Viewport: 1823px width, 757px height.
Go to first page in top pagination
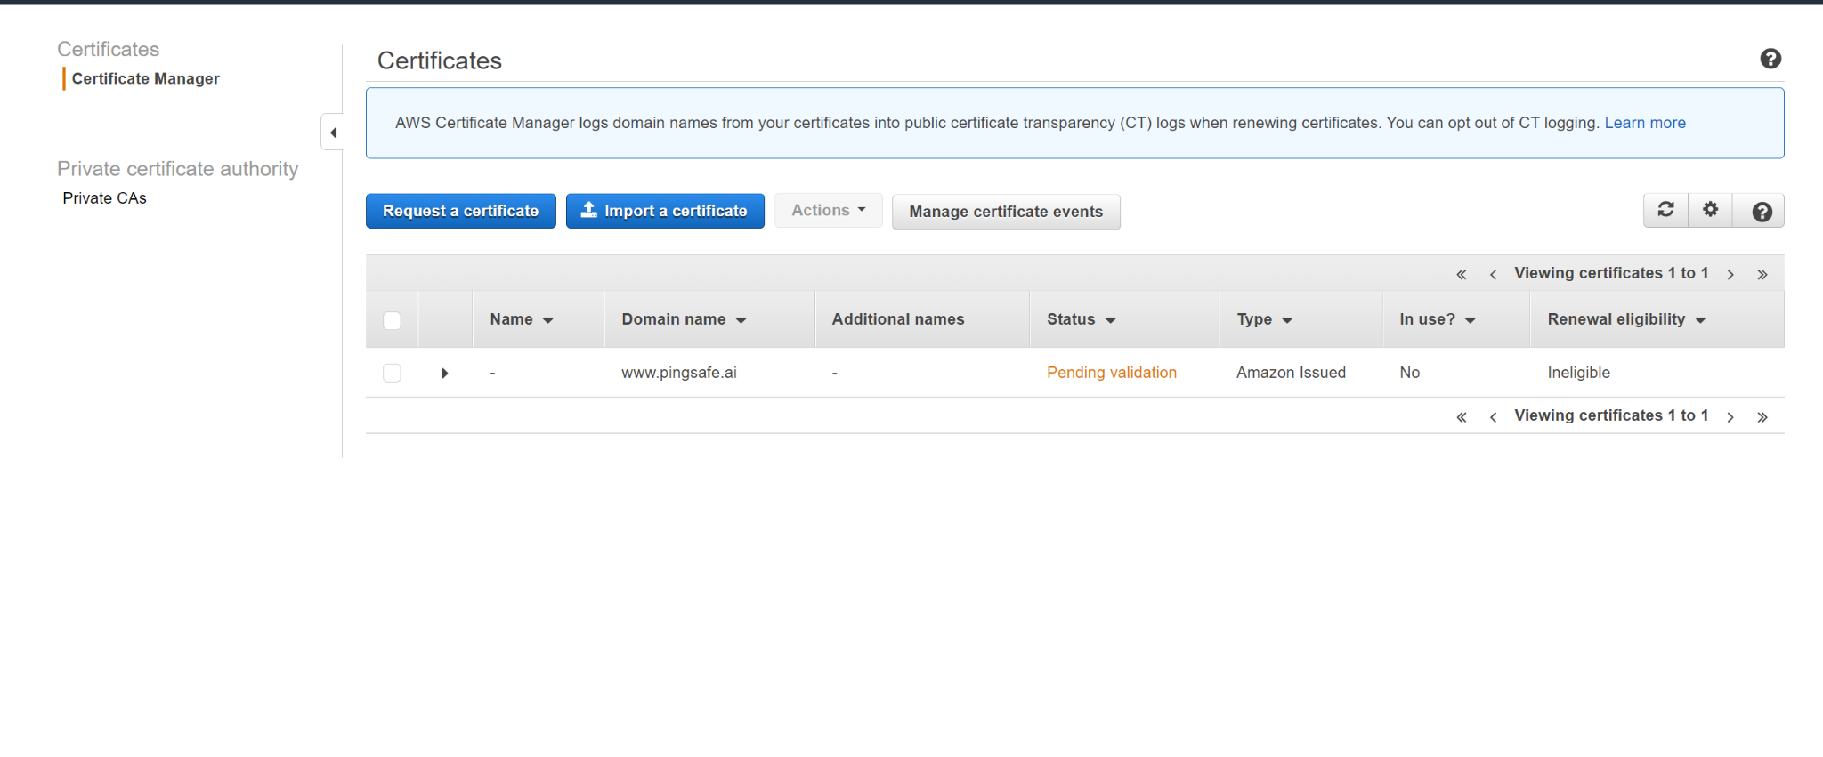[x=1461, y=274]
